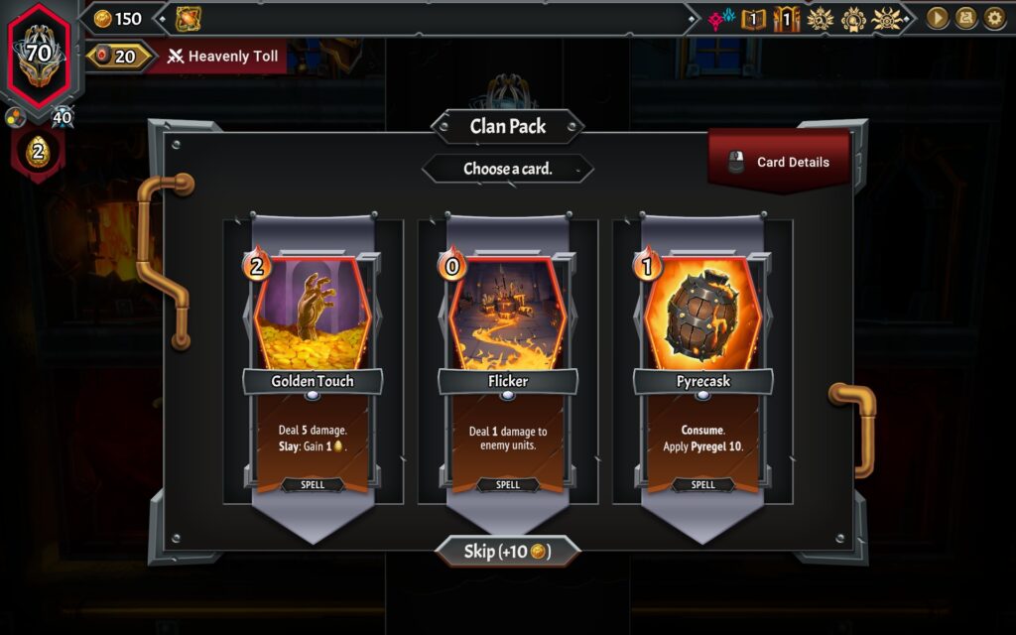Screen dimensions: 1016x635
Task: Skip the card for 10 gold
Action: pyautogui.click(x=507, y=552)
